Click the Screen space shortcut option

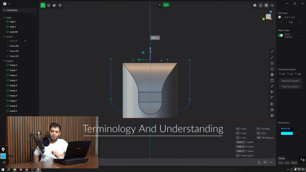point(245,155)
